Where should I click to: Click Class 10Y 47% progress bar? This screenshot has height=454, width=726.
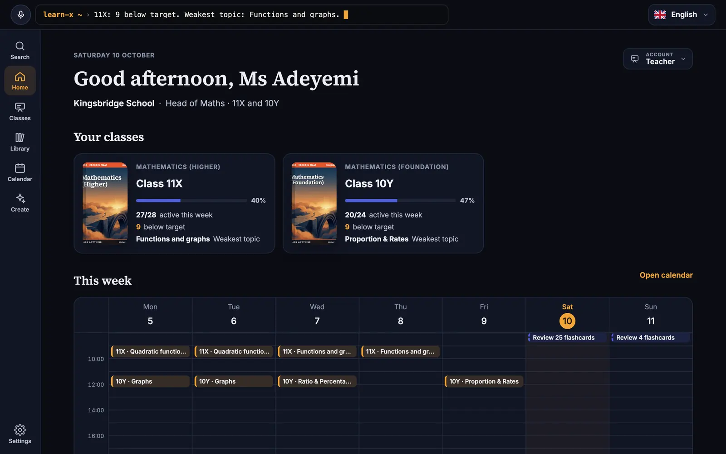point(400,200)
